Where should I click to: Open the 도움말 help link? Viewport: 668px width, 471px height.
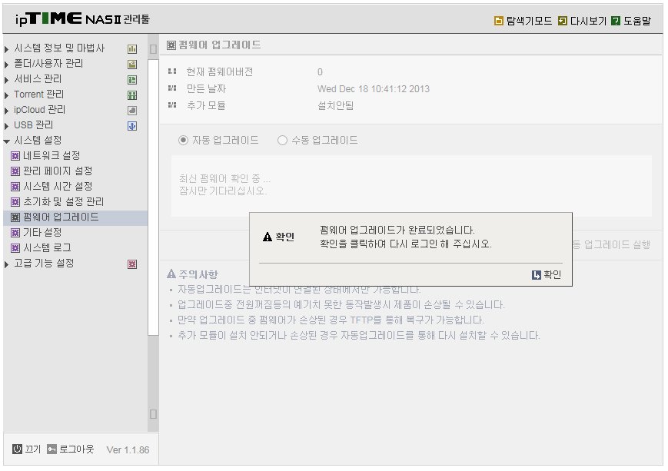click(631, 21)
